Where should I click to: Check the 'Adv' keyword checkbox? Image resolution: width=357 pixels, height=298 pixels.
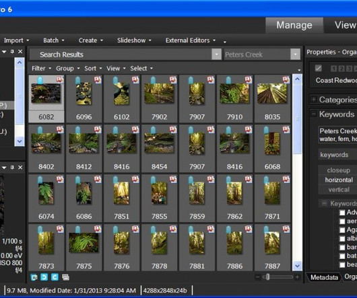(342, 213)
